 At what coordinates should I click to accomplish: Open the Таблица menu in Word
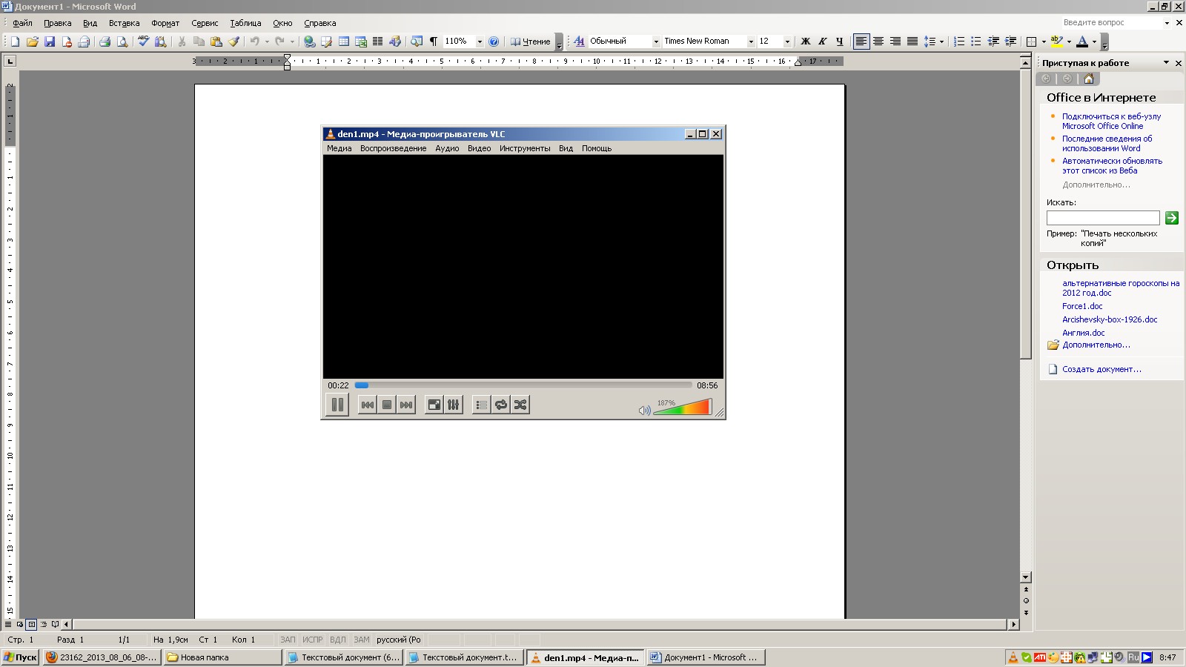[245, 23]
